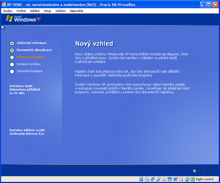Click the network adapters status icon

153,179
